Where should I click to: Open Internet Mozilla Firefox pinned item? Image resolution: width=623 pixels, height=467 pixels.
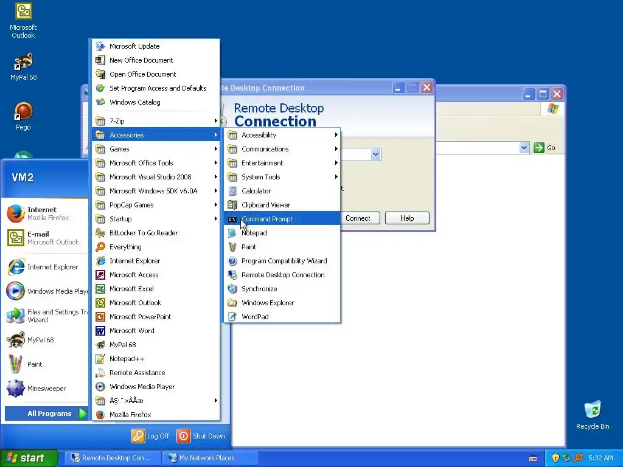46,213
